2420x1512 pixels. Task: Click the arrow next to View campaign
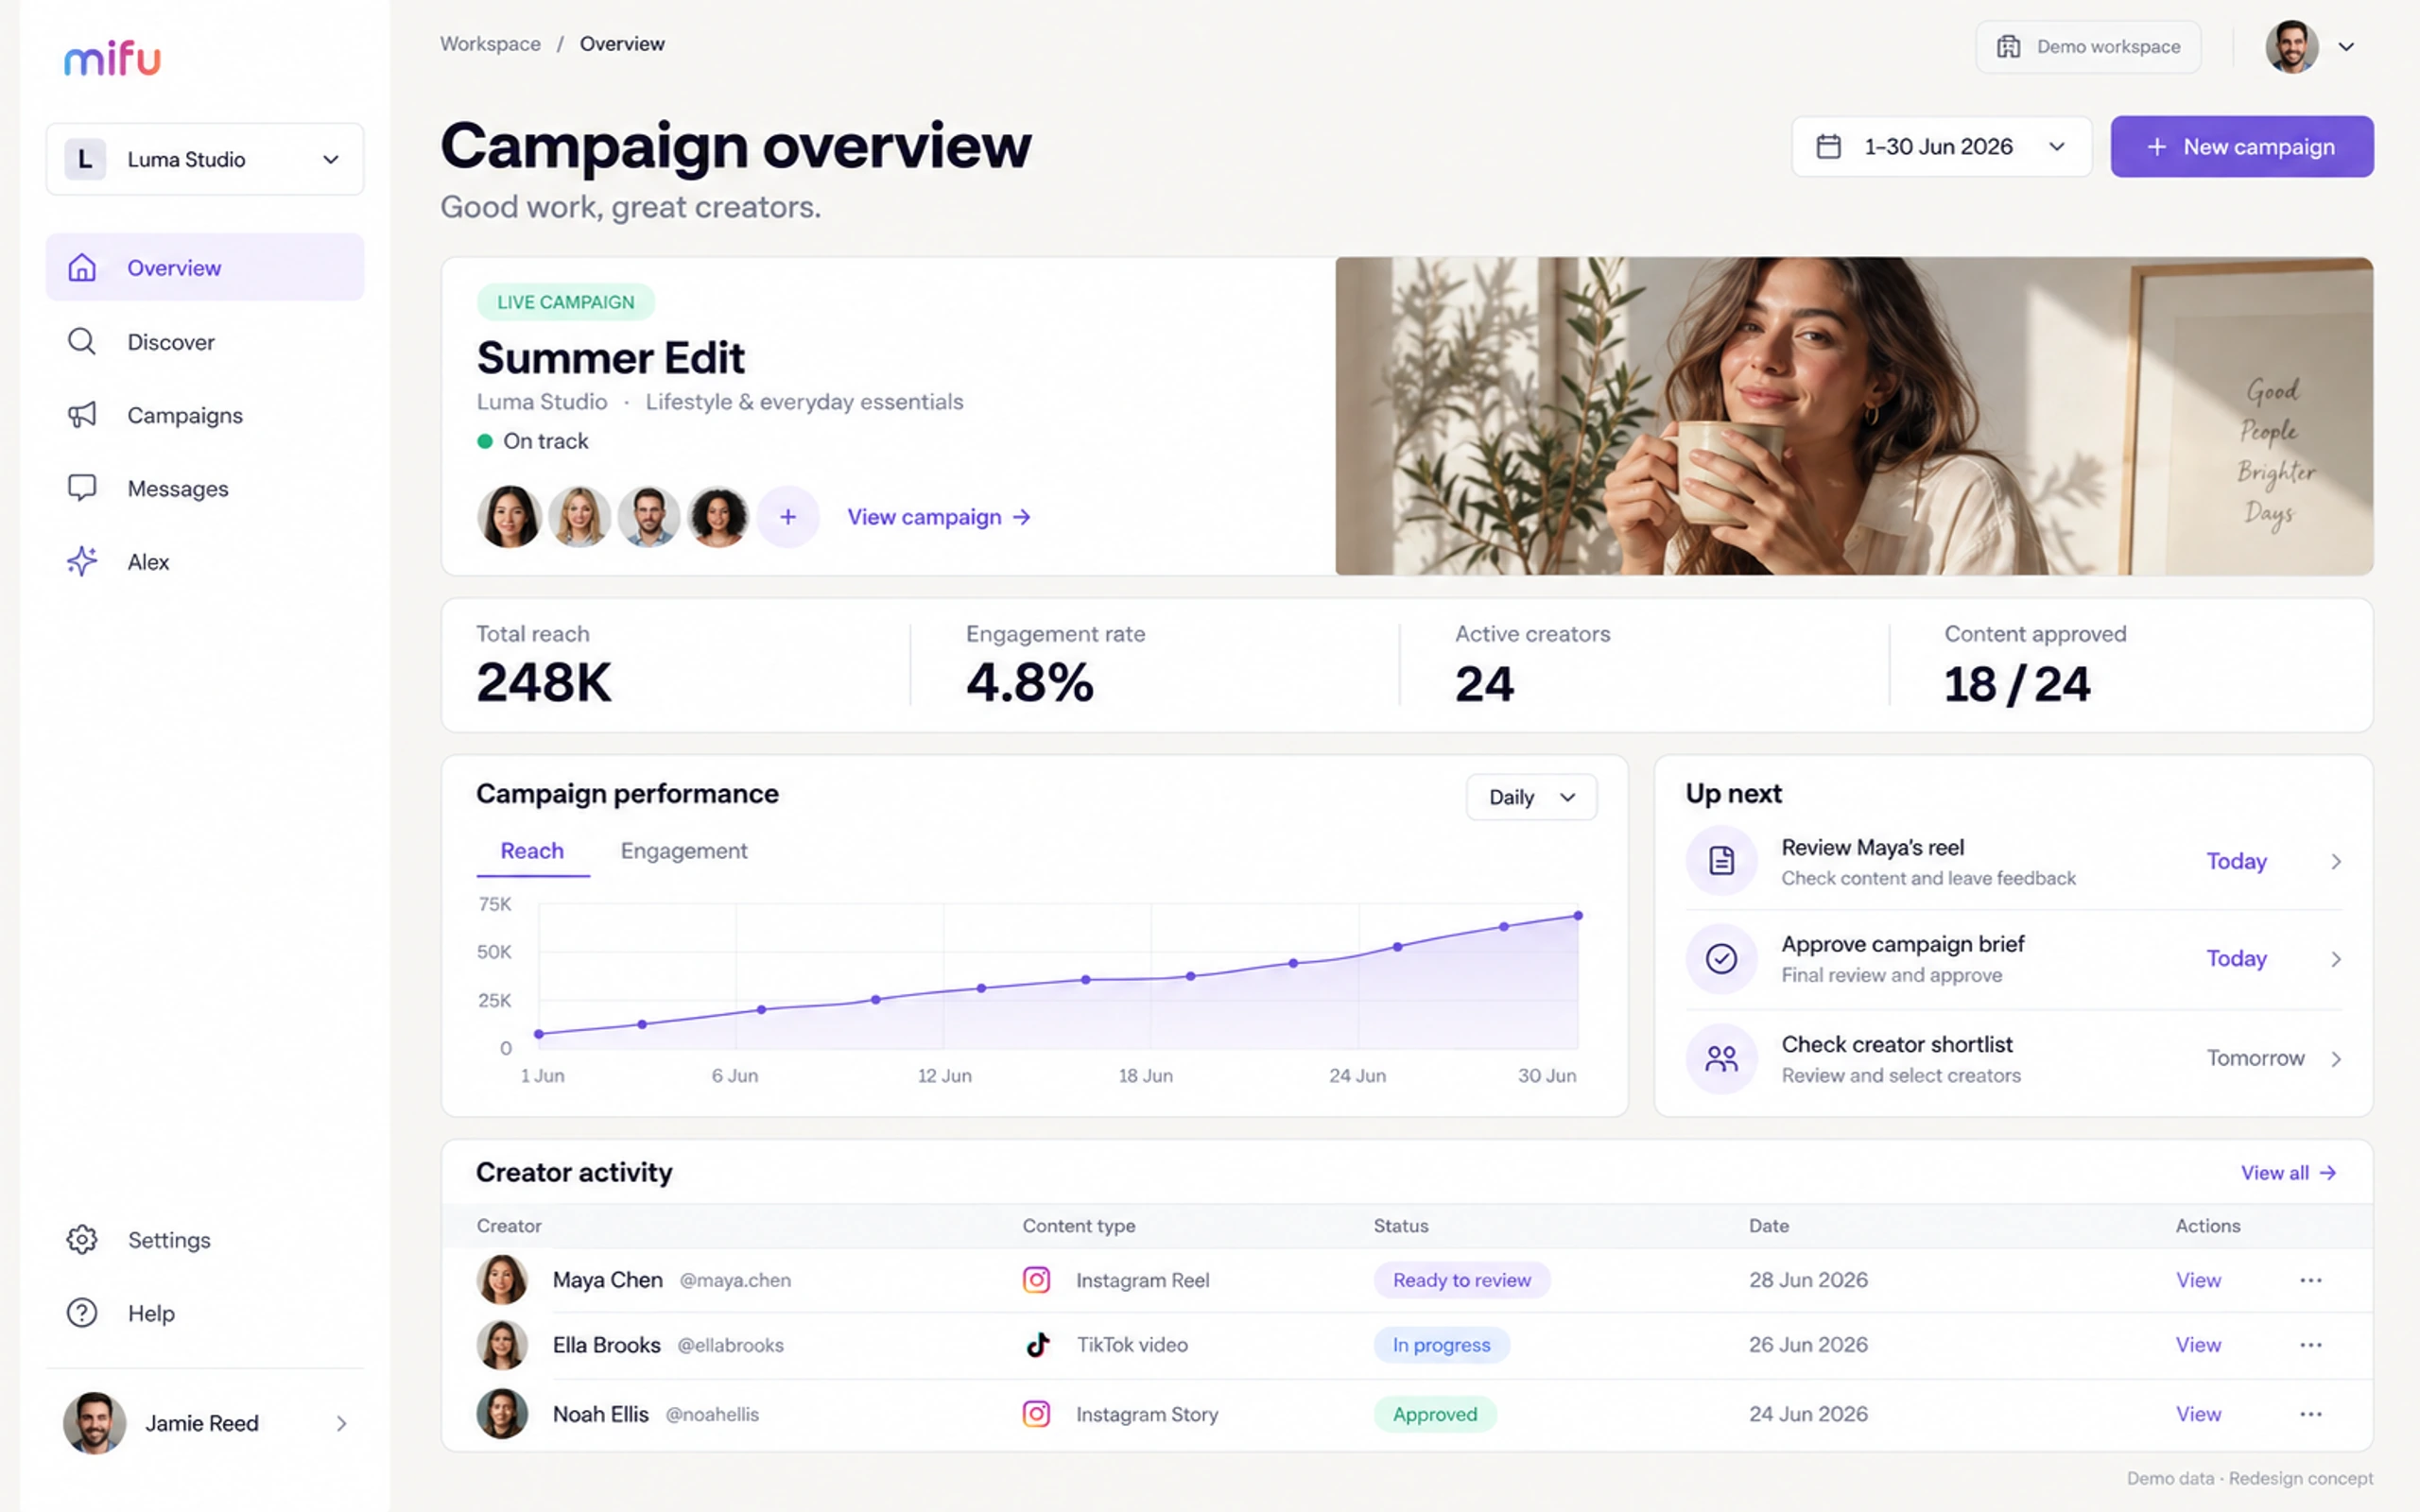(x=1021, y=517)
